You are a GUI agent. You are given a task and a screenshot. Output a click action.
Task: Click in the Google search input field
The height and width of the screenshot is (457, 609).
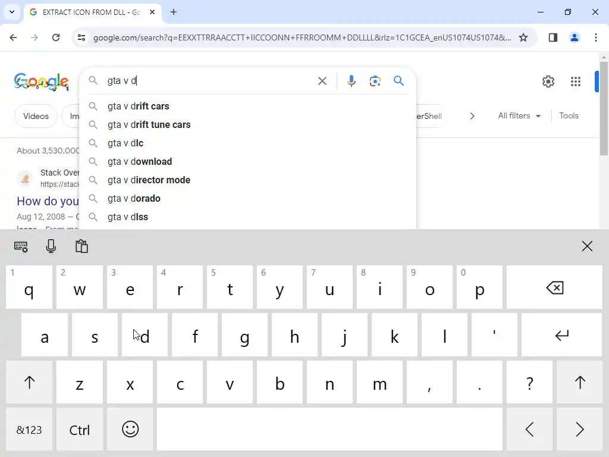(x=210, y=81)
